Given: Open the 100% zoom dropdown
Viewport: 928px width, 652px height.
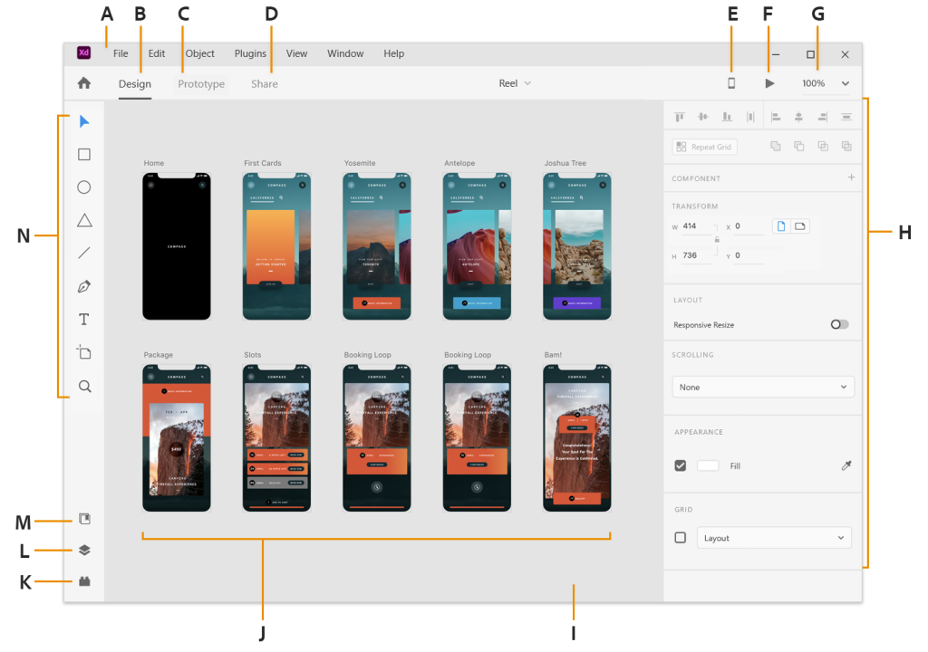Looking at the screenshot, I should click(823, 82).
